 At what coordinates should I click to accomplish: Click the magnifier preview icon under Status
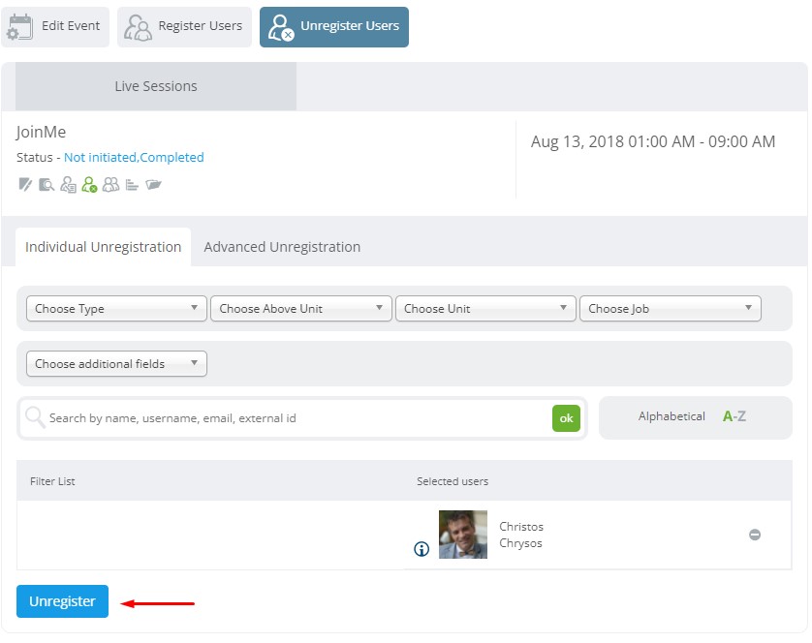pyautogui.click(x=47, y=184)
